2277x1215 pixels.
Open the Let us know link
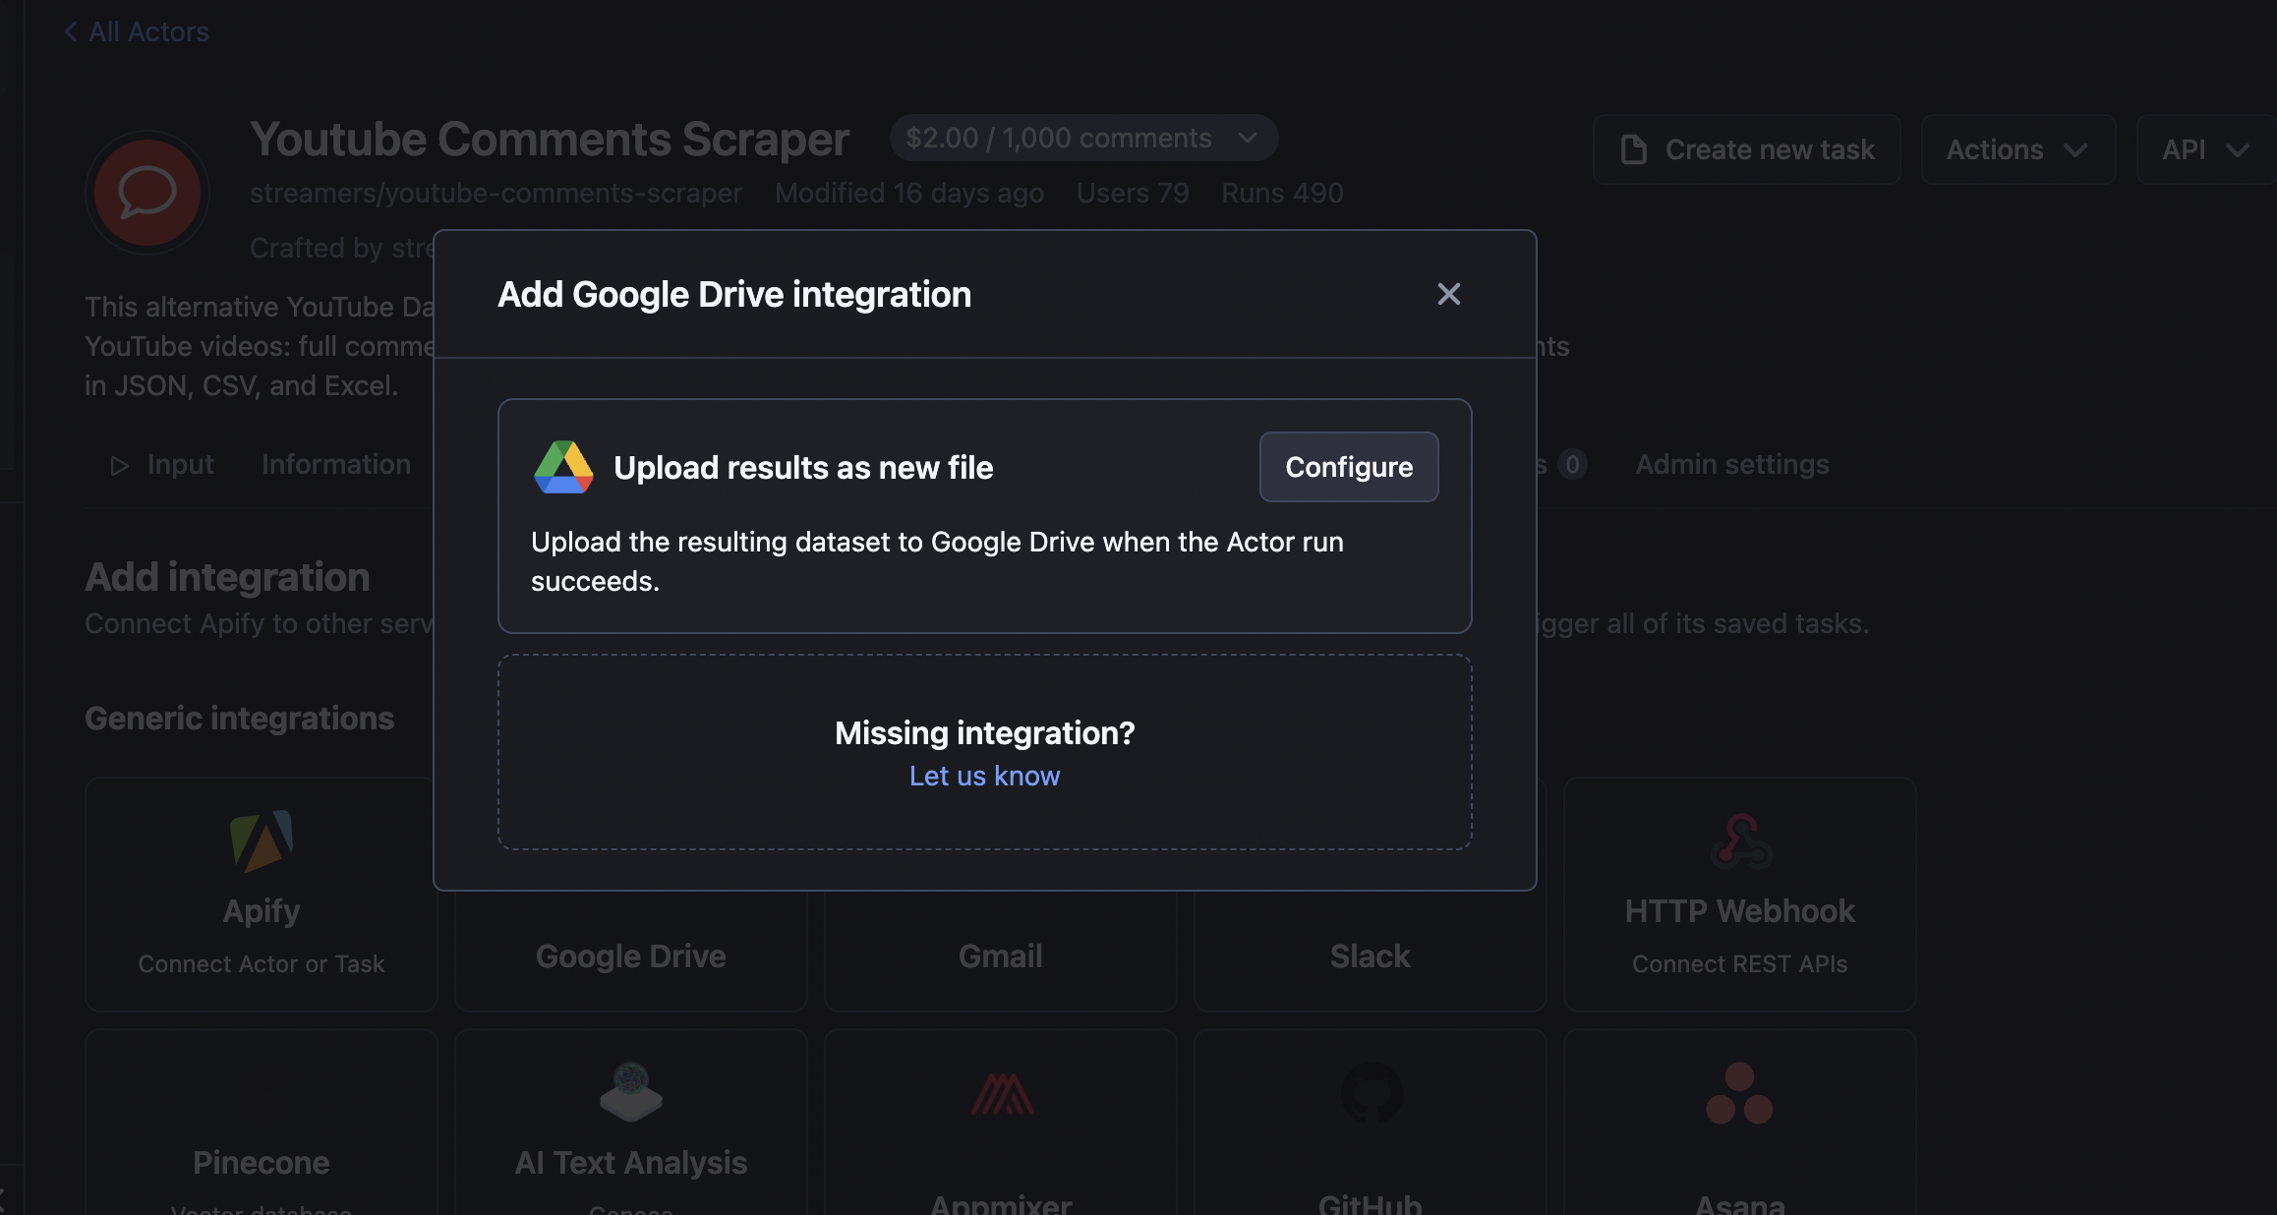[984, 776]
